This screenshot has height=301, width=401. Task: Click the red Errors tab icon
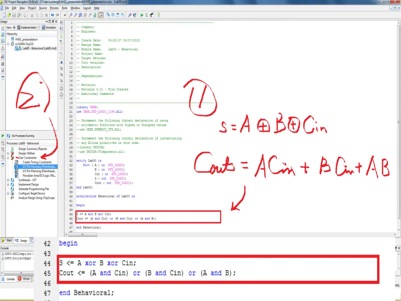click(x=20, y=279)
